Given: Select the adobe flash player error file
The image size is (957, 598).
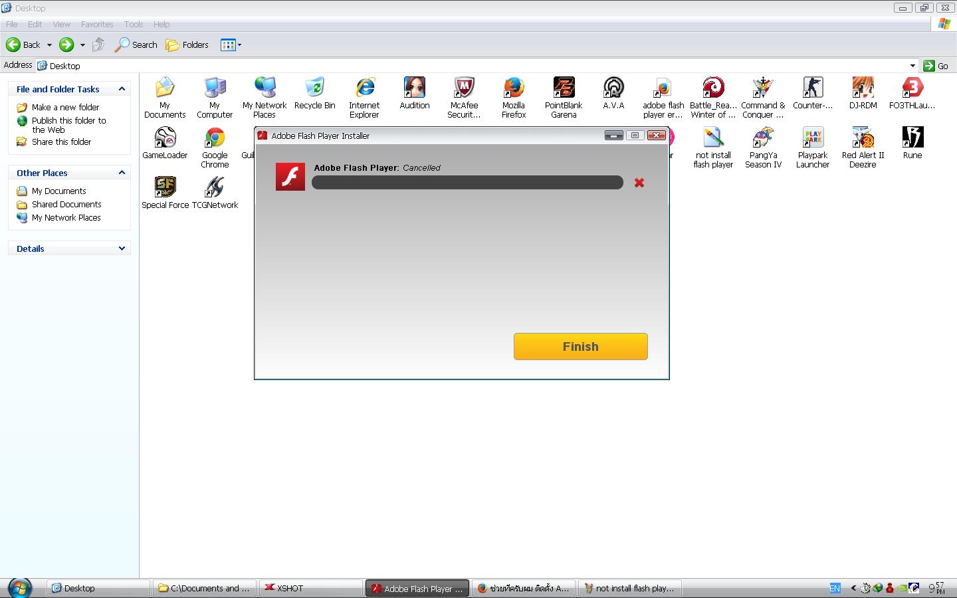Looking at the screenshot, I should click(663, 98).
